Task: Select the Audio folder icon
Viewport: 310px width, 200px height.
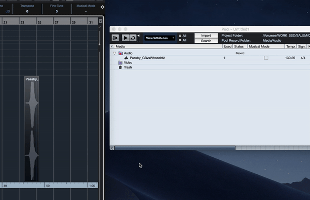Action: [120, 53]
